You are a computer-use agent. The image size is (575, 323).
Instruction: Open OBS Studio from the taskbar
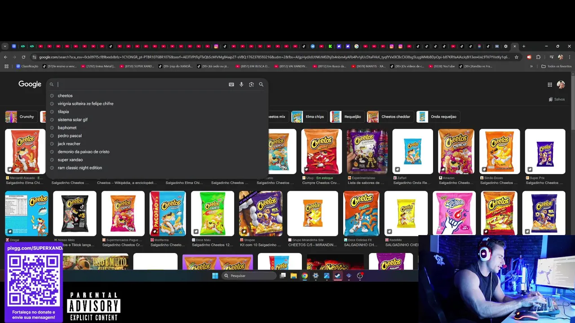tap(360, 275)
